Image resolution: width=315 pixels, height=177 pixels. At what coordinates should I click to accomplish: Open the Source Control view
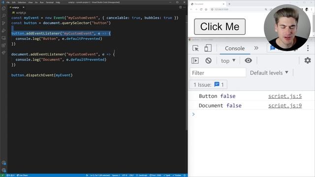[3, 23]
